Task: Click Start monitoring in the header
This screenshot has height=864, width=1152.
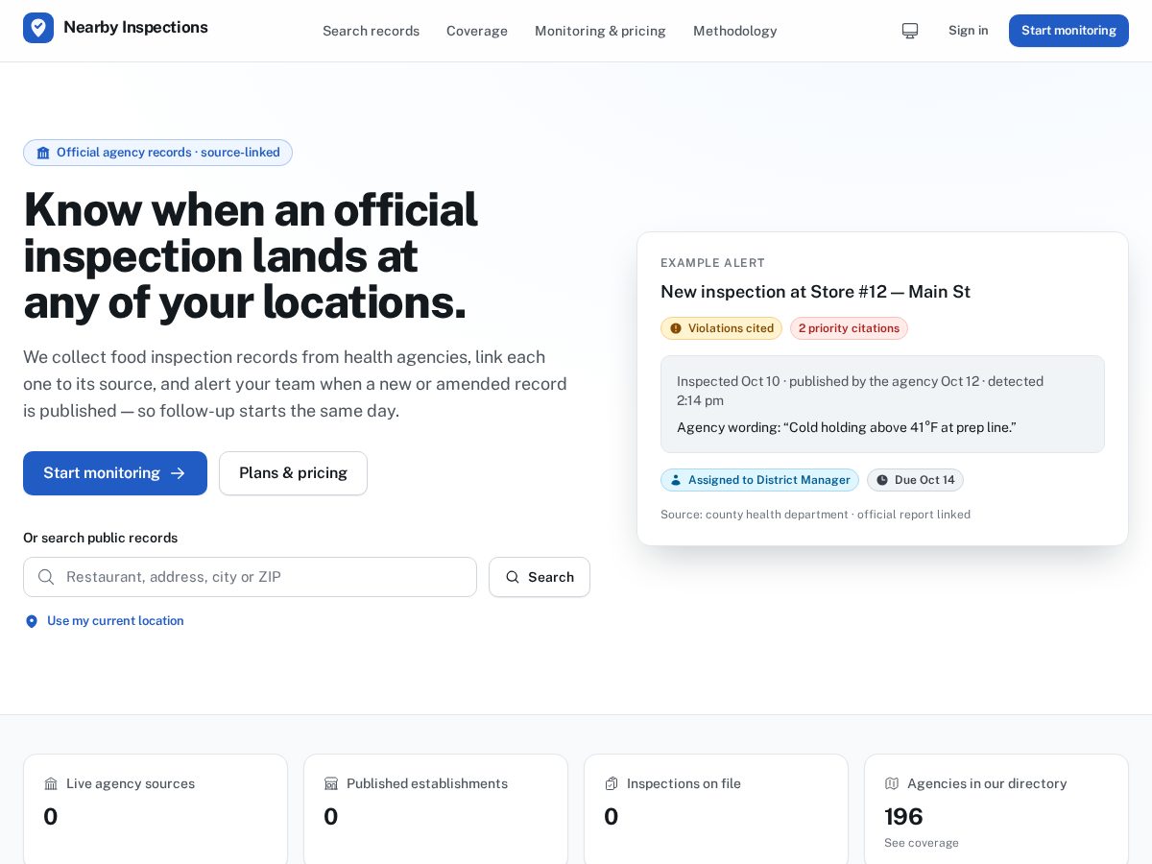Action: (1068, 31)
